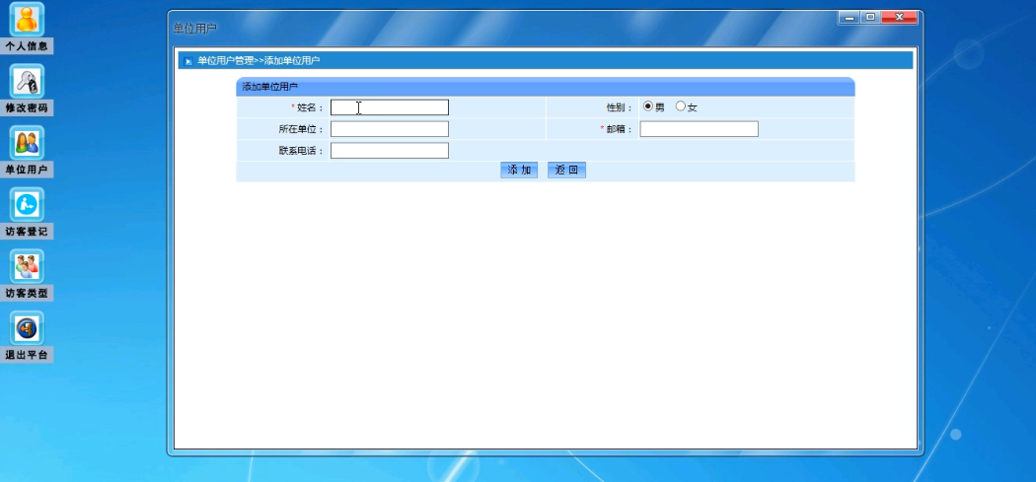Click the 所在单位 input field
The width and height of the screenshot is (1036, 482).
coord(389,129)
